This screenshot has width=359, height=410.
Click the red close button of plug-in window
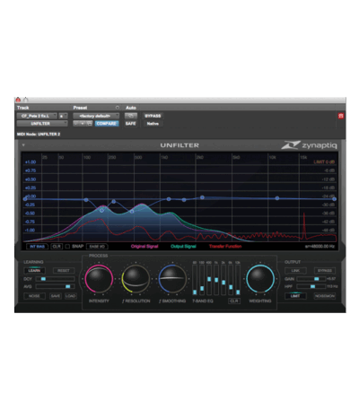[18, 100]
